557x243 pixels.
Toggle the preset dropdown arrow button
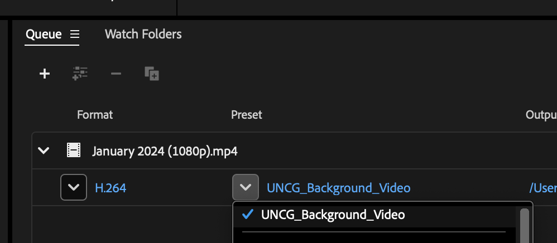[x=246, y=187]
